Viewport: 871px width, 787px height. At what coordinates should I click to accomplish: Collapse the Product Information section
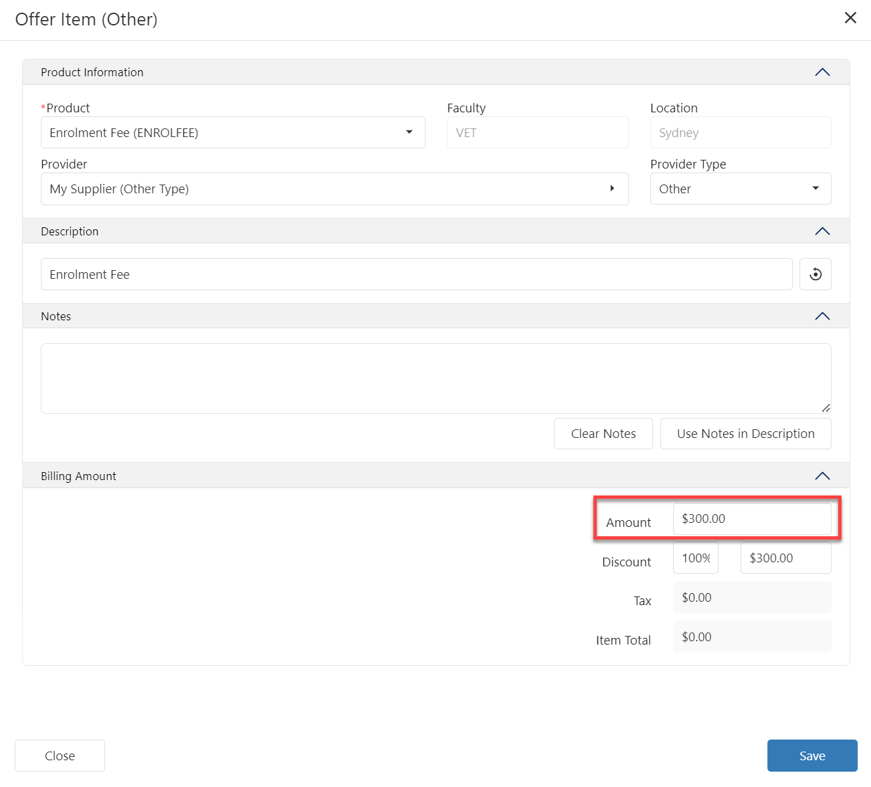pos(822,72)
